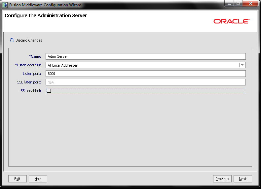This screenshot has width=261, height=189.
Task: Click the SSL listen port: label
Action: pyautogui.click(x=29, y=82)
